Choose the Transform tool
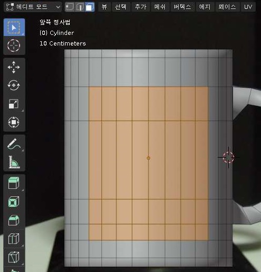 (14, 122)
